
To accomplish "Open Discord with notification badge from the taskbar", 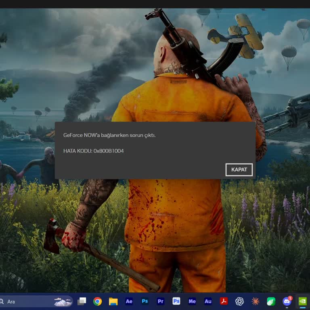I will (x=287, y=301).
